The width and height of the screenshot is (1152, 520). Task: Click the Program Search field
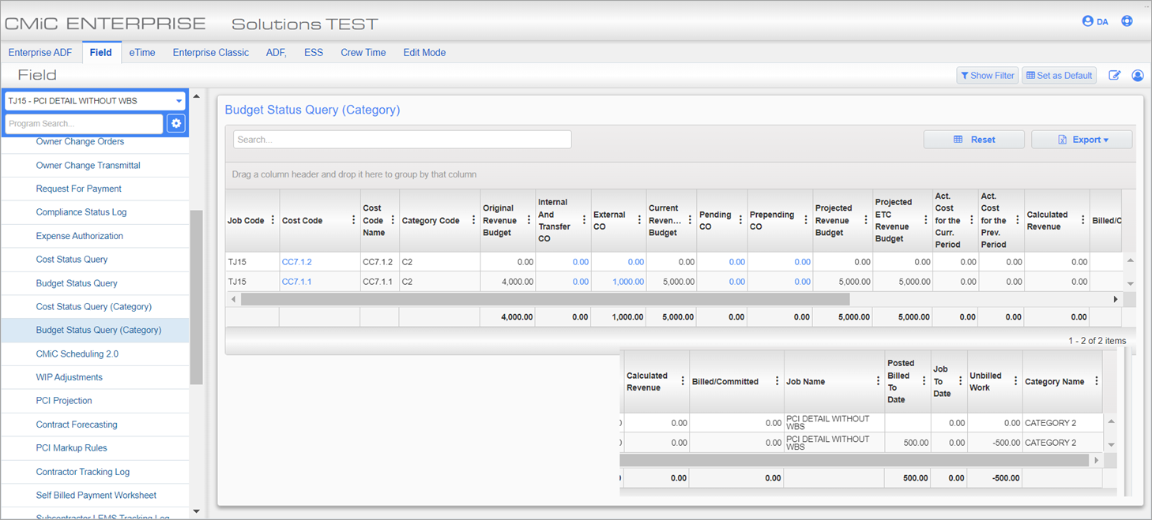84,124
